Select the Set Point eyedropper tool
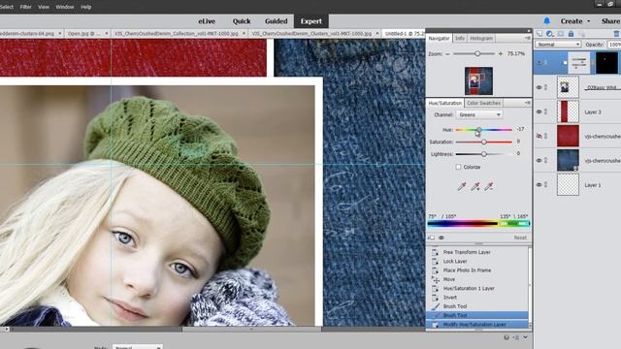Viewport: 621px width, 349px height. pos(462,186)
